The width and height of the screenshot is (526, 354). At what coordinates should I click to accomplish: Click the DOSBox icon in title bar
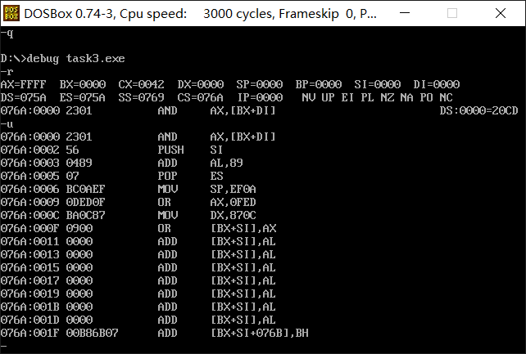[11, 13]
